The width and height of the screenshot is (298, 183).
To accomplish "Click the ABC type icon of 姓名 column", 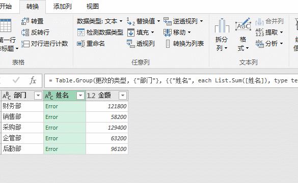I will (x=49, y=96).
